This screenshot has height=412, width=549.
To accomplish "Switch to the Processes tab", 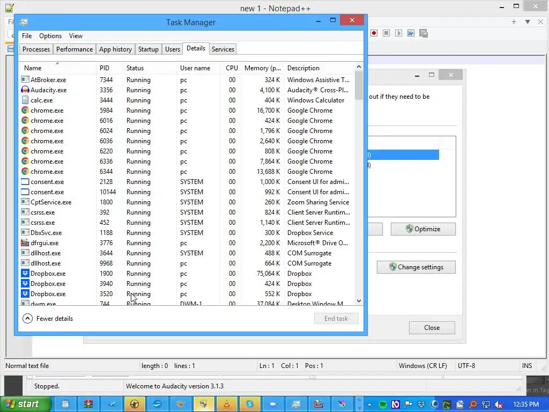I will pyautogui.click(x=36, y=49).
